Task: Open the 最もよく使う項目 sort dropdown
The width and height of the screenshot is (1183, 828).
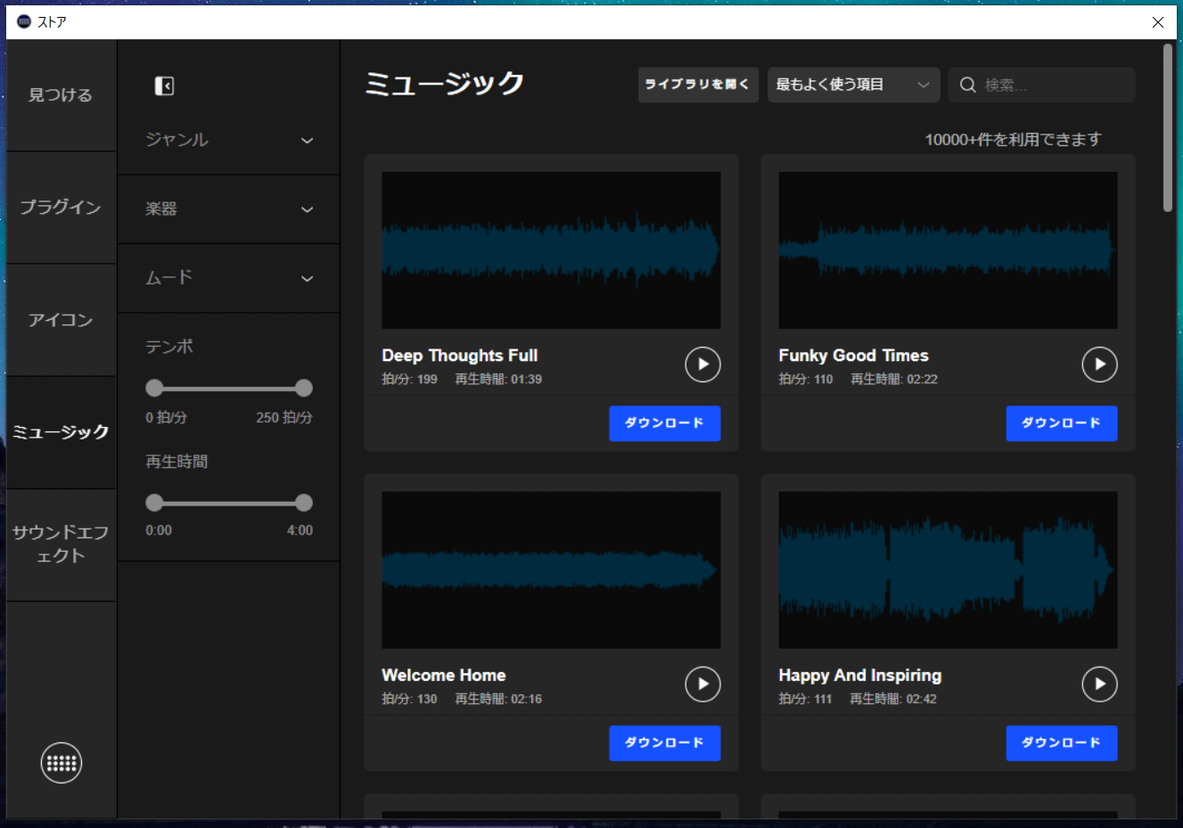Action: click(853, 86)
